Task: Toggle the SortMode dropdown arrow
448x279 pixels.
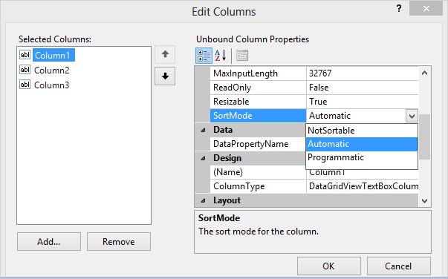Action: tap(412, 116)
